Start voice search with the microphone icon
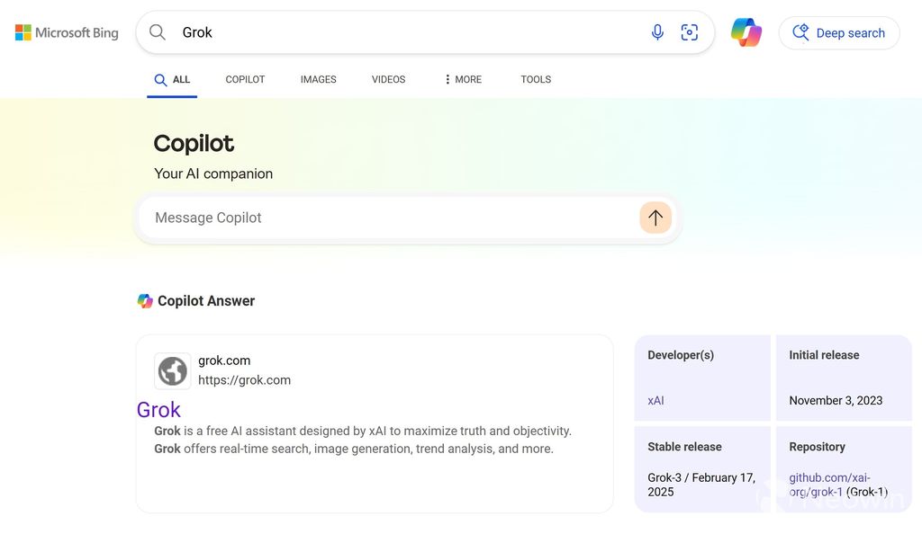The image size is (922, 534). click(x=657, y=32)
